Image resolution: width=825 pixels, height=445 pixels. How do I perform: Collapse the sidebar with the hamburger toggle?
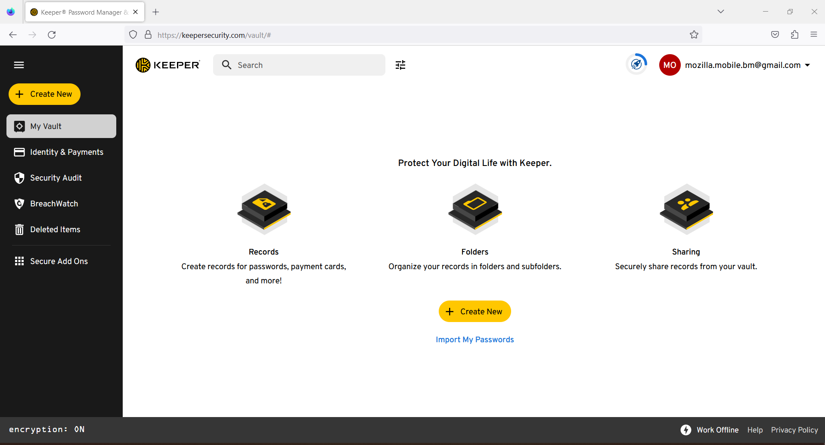click(19, 64)
